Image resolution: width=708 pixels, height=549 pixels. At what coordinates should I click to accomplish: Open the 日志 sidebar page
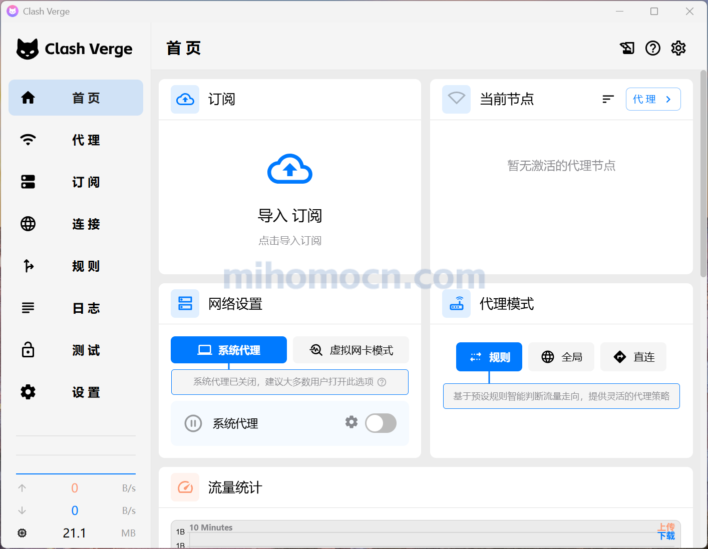coord(76,308)
